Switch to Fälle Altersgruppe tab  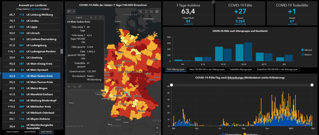(176, 69)
